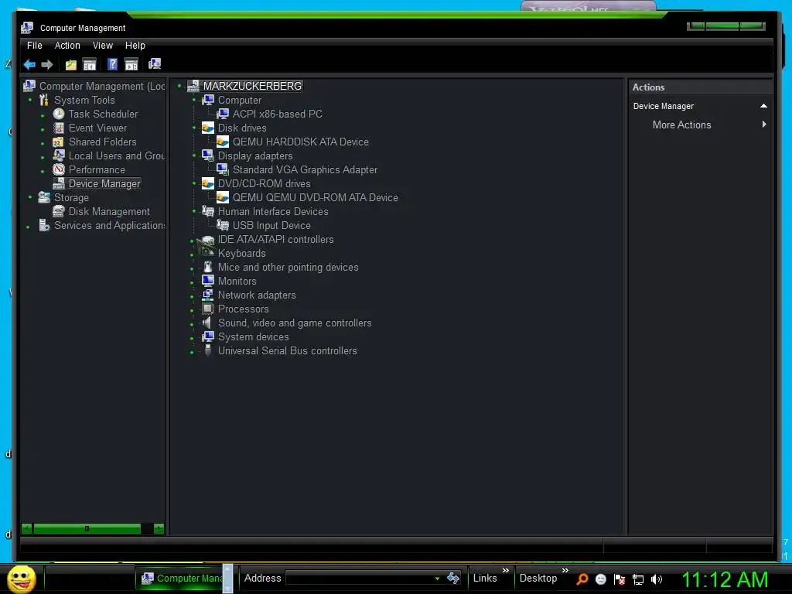Select ACPI x86-based PC device

pyautogui.click(x=278, y=114)
